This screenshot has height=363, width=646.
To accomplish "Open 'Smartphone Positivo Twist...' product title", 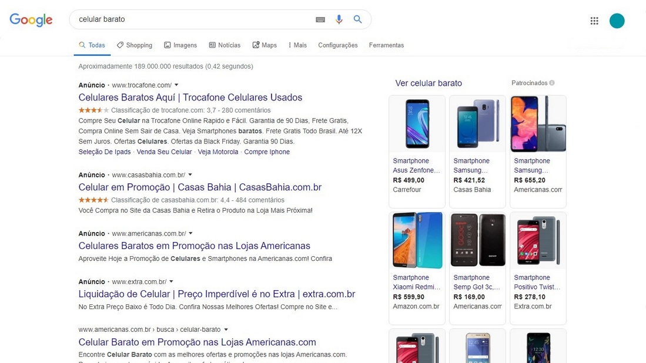I will 537,283.
